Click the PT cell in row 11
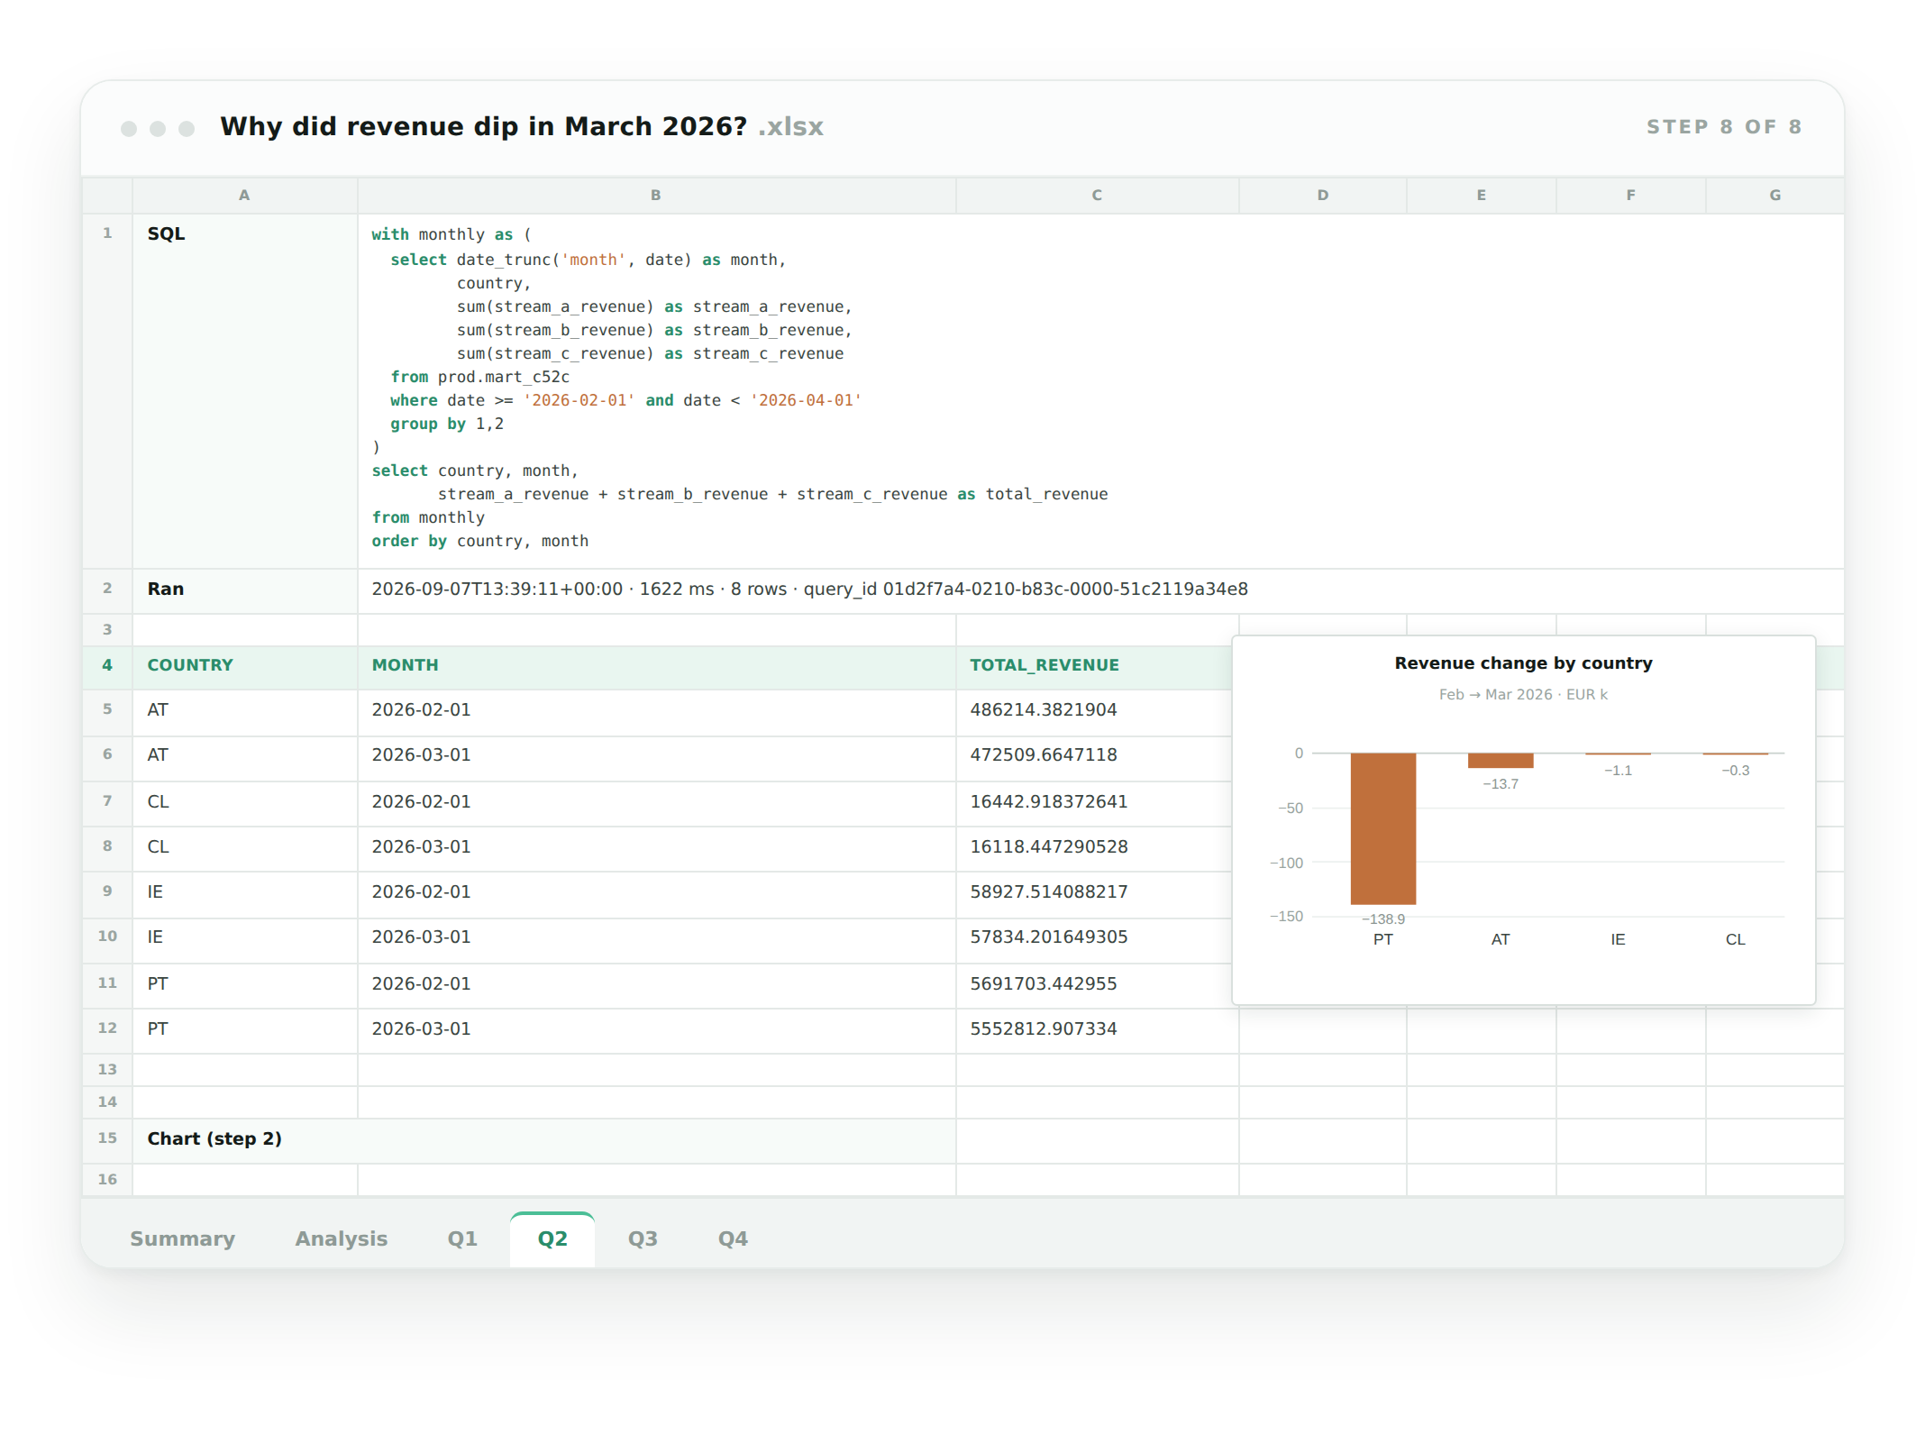This screenshot has width=1925, height=1453. 244,984
